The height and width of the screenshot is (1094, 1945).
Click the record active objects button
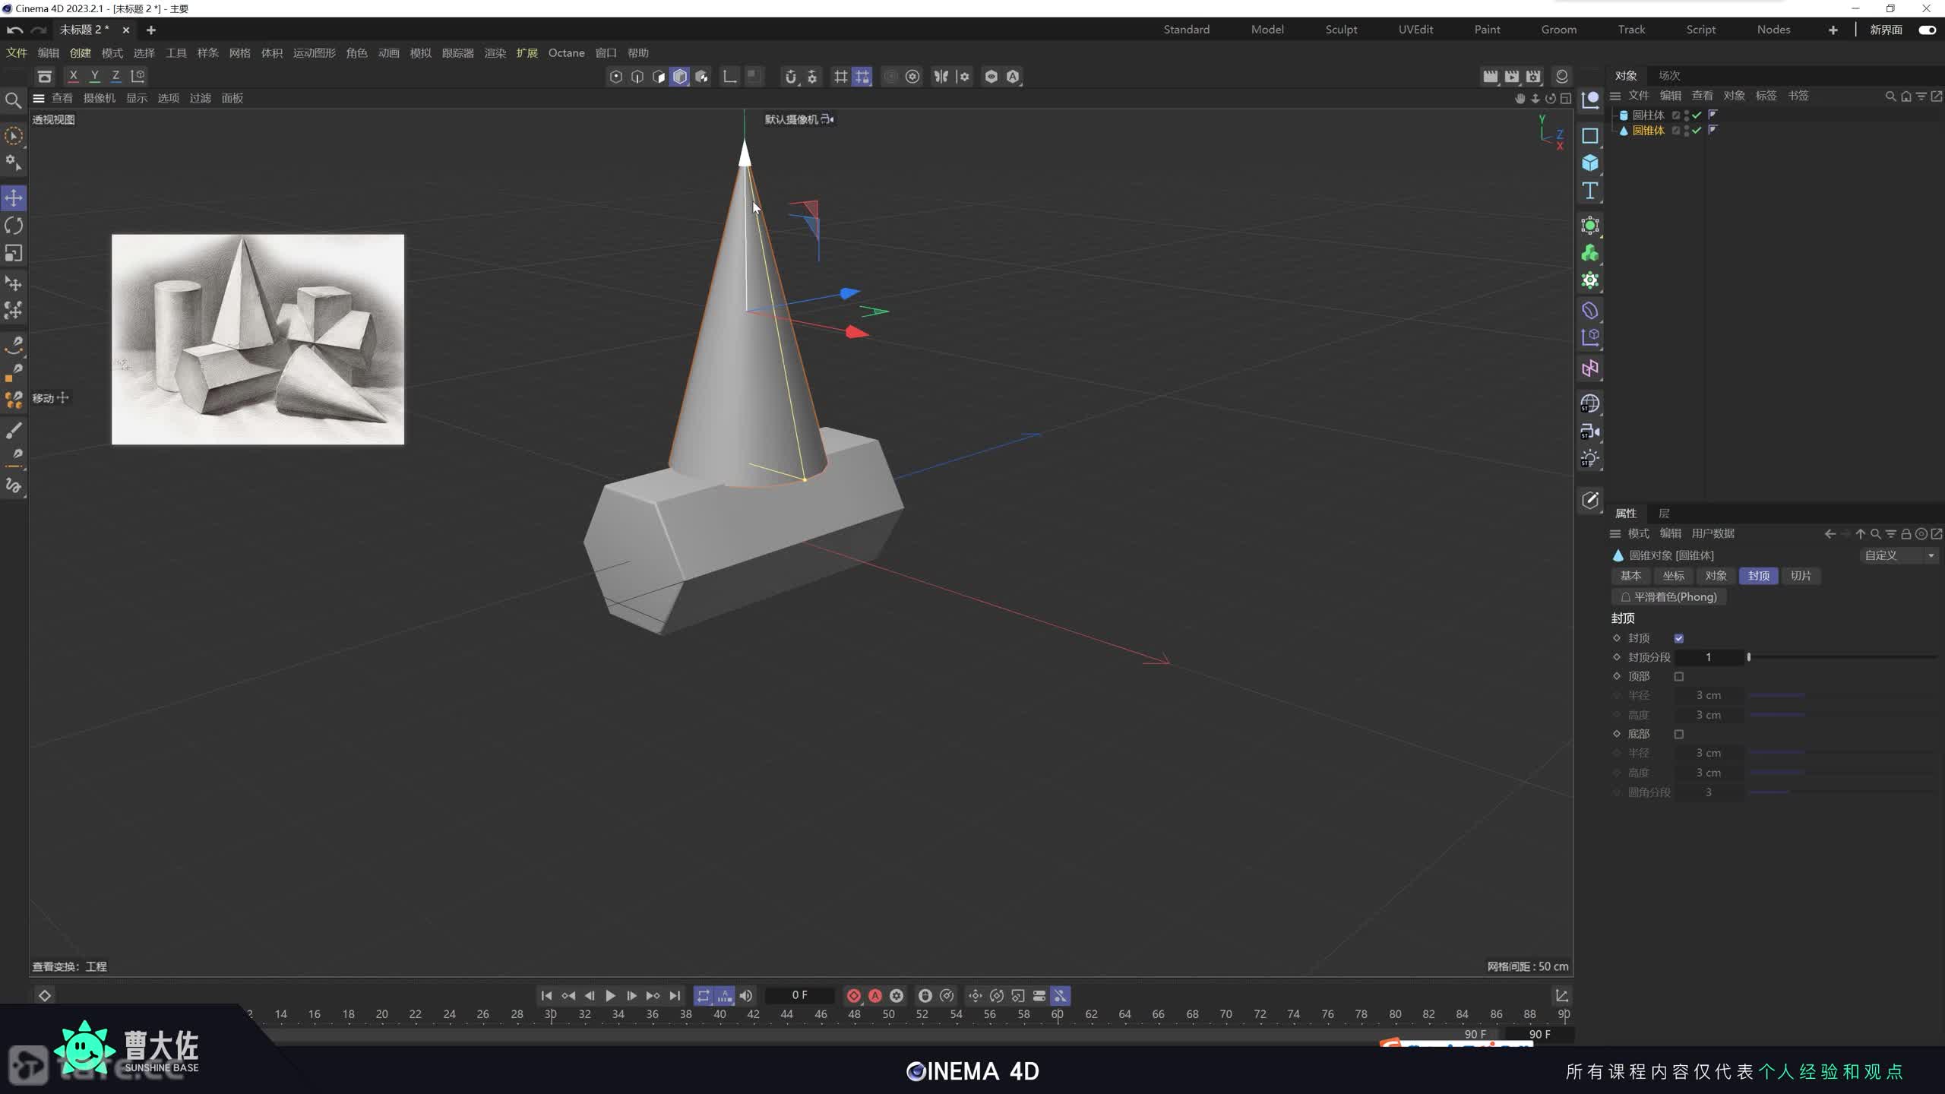(x=854, y=995)
